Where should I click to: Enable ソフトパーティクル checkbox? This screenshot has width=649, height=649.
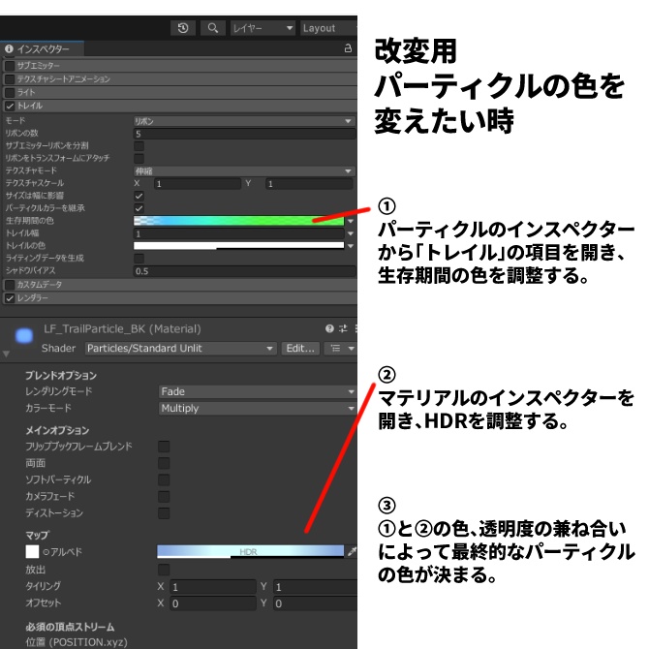(x=164, y=480)
